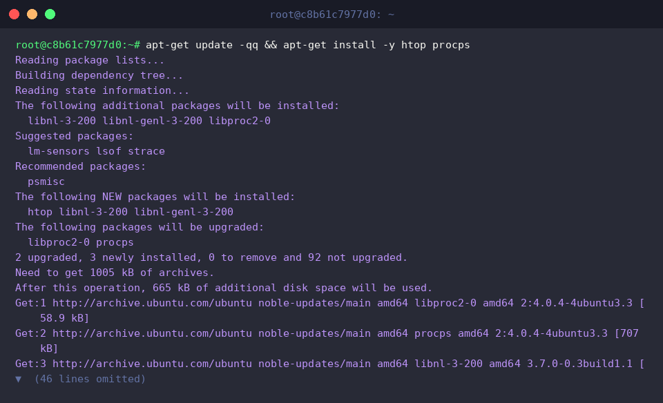Click the apt-get update -qq && apt-get install command text

(308, 45)
